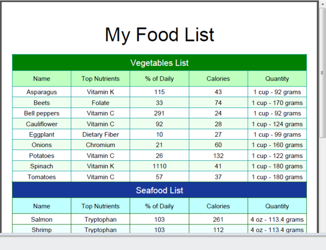The image size is (326, 250).
Task: Select the Asparagus name cell
Action: point(42,92)
